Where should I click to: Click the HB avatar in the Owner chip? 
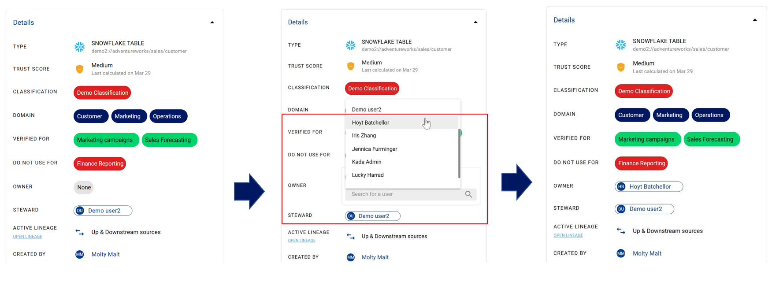coord(621,187)
